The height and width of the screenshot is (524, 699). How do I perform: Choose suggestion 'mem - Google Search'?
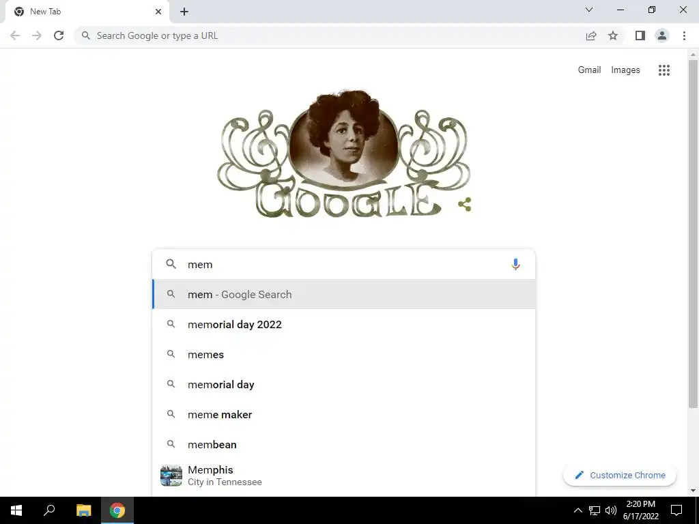[x=343, y=294]
